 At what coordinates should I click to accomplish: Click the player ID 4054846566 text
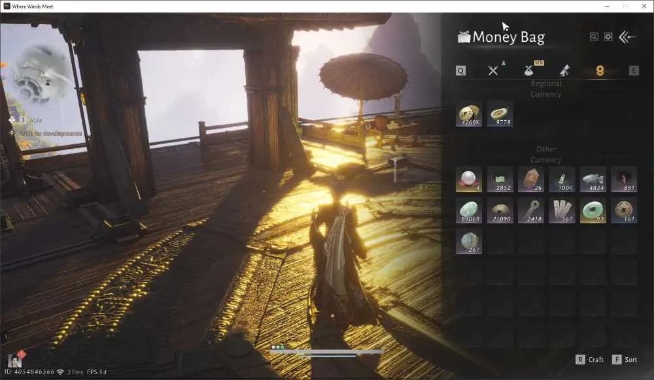click(29, 372)
